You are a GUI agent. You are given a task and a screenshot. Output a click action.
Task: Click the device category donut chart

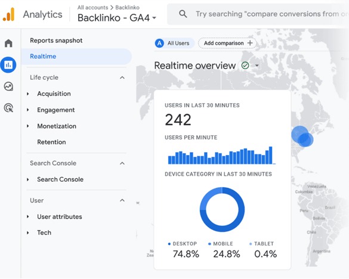[222, 210]
